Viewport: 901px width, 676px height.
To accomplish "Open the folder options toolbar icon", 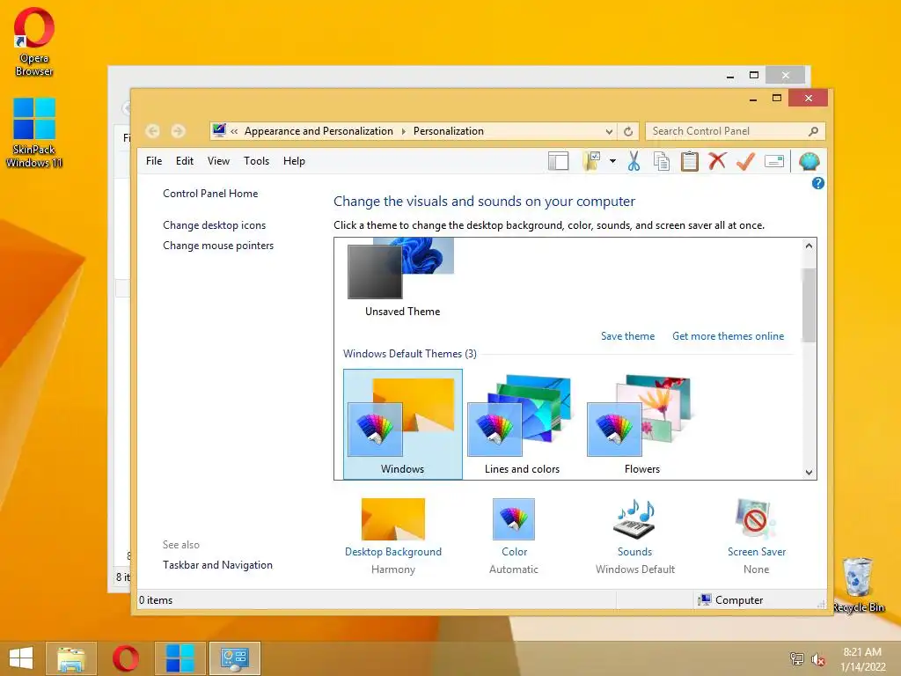I will (x=591, y=162).
